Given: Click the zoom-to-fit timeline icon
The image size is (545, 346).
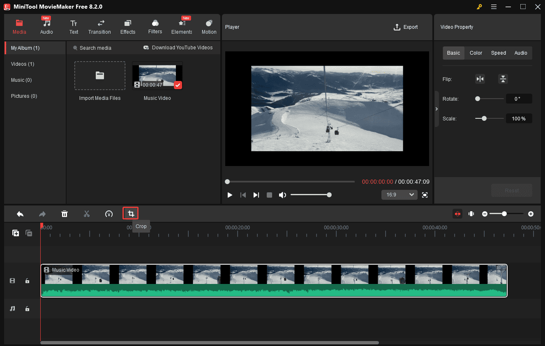Looking at the screenshot, I should coord(471,214).
